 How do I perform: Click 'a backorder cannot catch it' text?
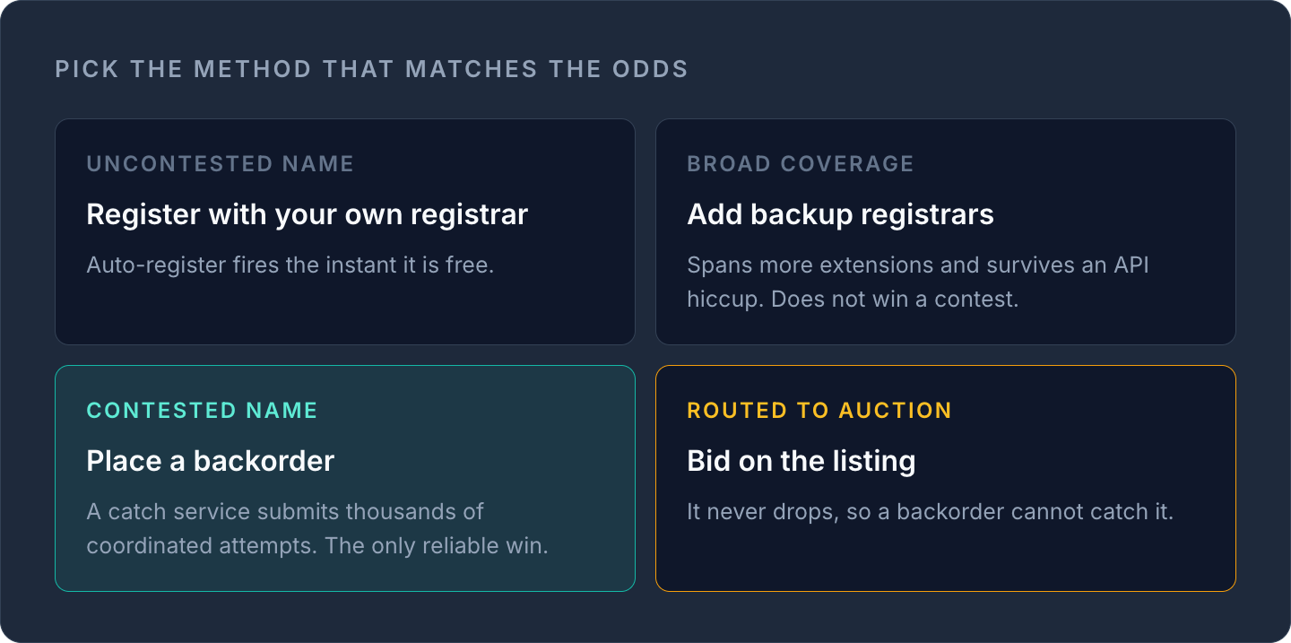[1025, 512]
